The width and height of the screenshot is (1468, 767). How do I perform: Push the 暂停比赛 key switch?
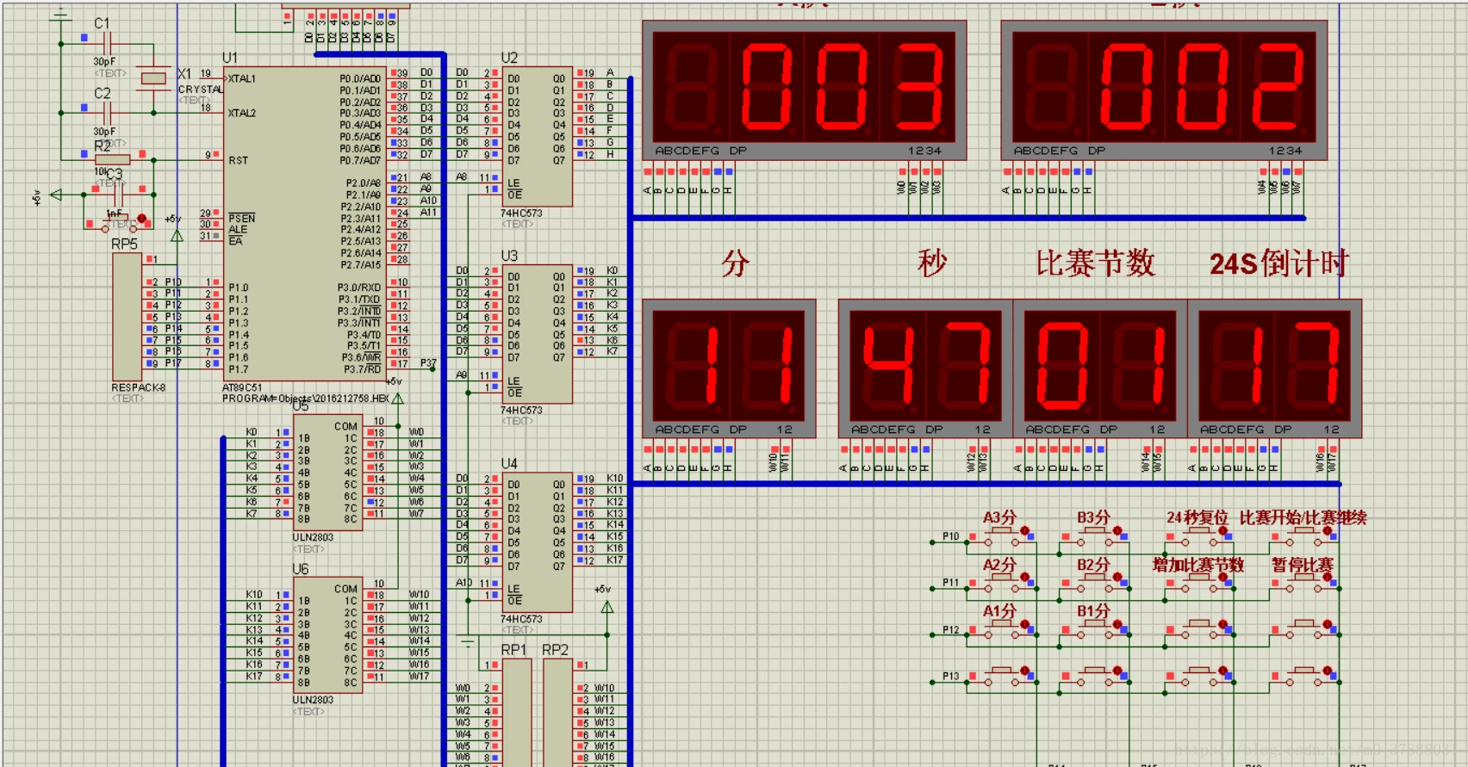1304,583
